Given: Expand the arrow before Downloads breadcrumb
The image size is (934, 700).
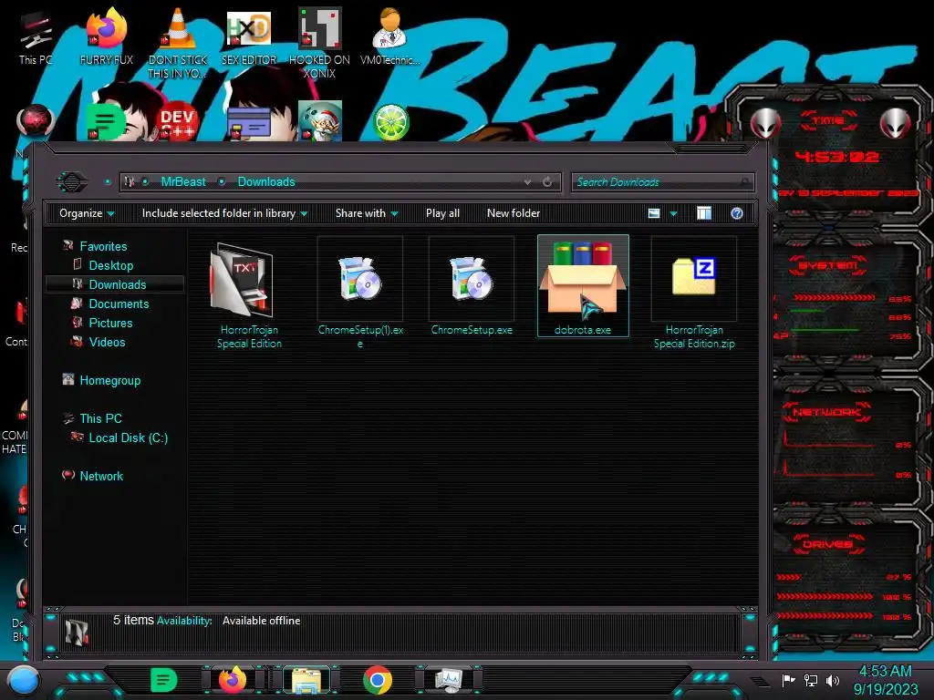Looking at the screenshot, I should [x=222, y=181].
